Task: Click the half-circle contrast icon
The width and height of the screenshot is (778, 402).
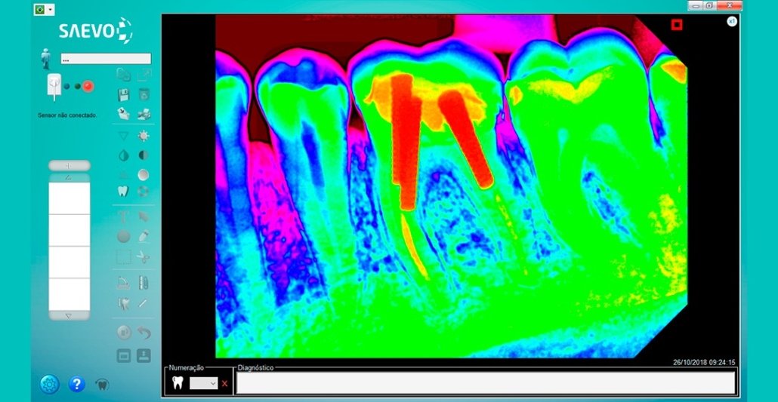Action: (144, 155)
